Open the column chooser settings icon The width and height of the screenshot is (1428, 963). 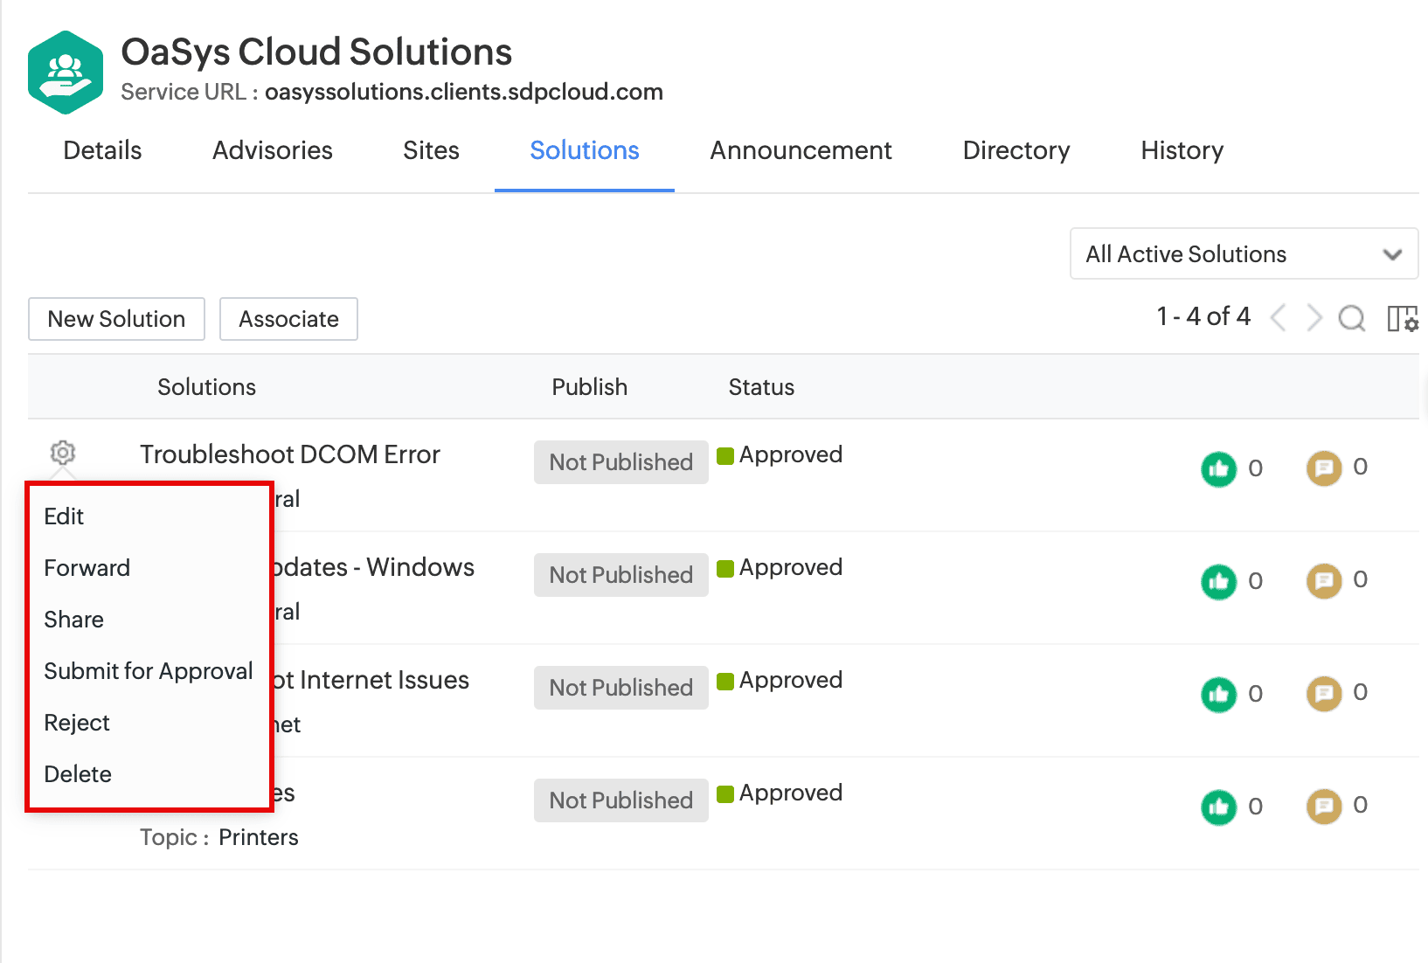click(1402, 318)
